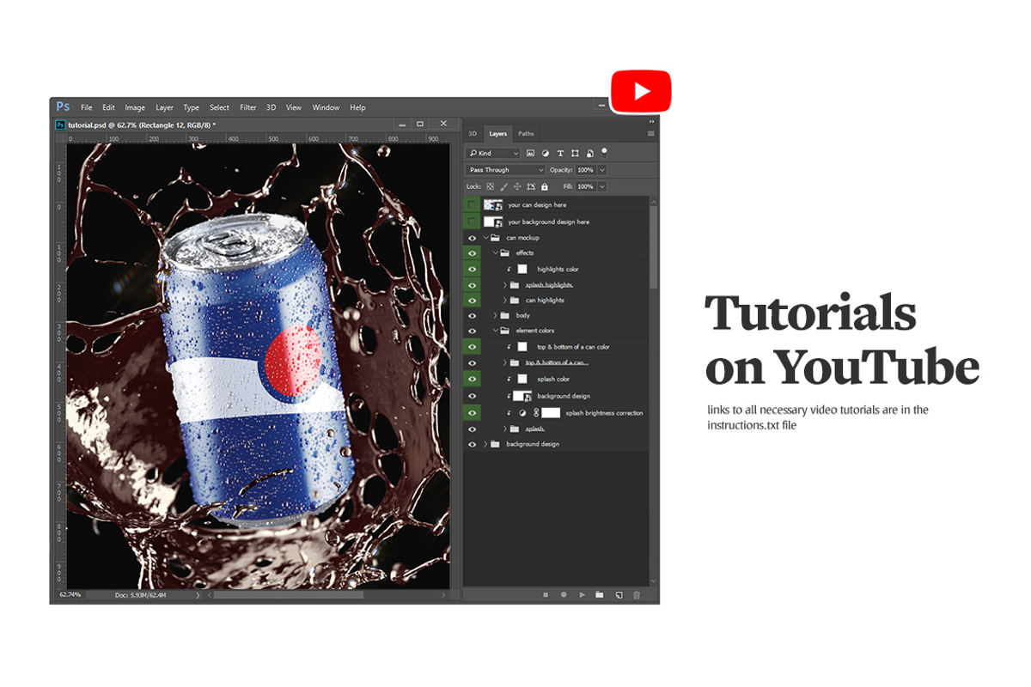This screenshot has height=687, width=1031.
Task: Hide the effects group
Action: [x=472, y=253]
